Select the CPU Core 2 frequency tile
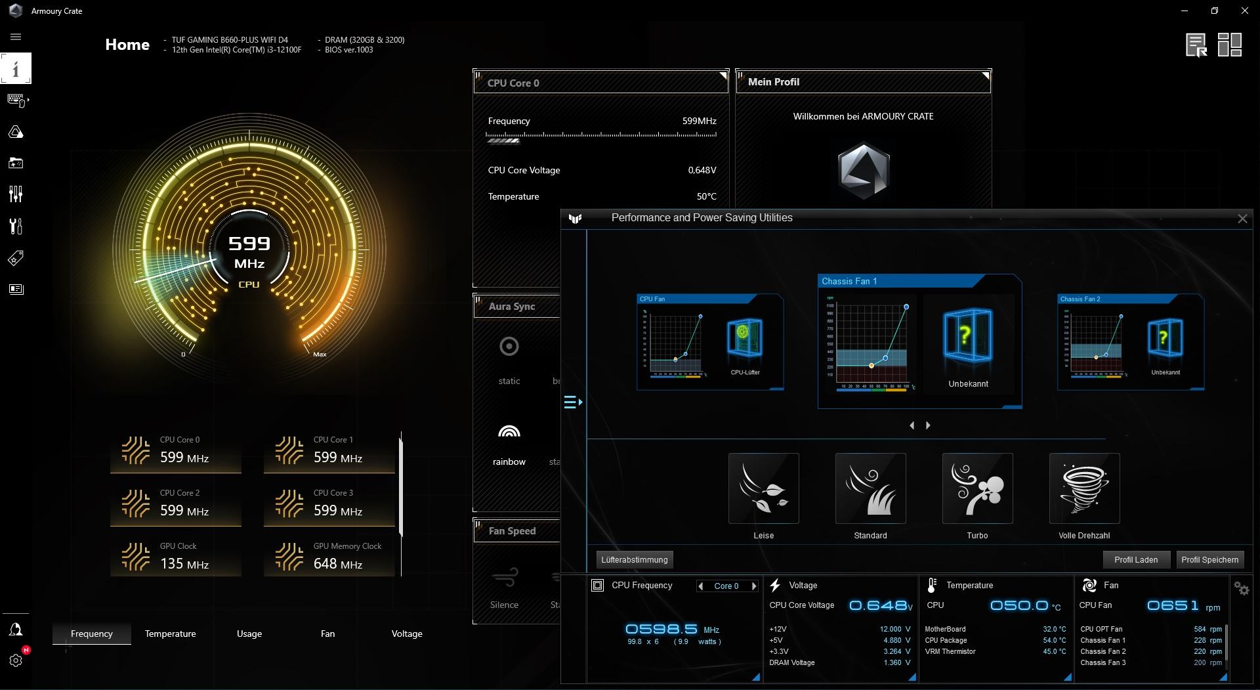 point(176,505)
